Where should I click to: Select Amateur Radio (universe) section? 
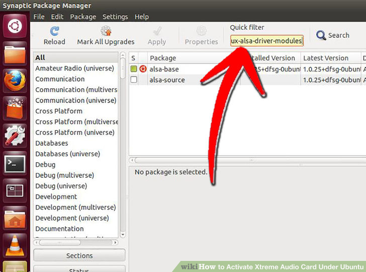76,69
